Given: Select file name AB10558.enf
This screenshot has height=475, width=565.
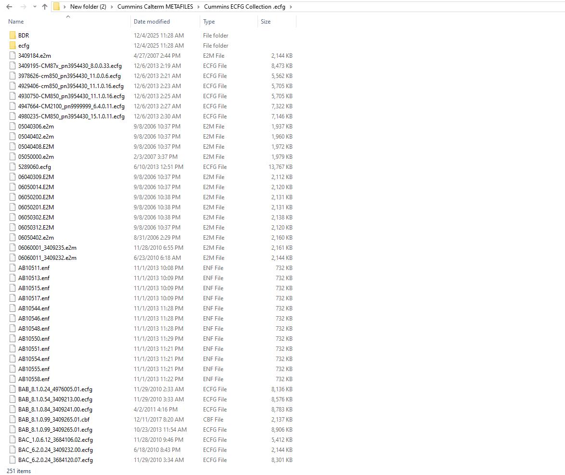Looking at the screenshot, I should (34, 379).
